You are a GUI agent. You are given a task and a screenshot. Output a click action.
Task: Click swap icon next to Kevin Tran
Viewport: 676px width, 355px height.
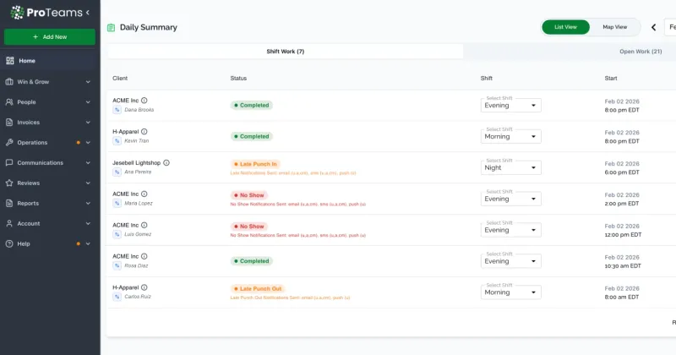tap(117, 140)
